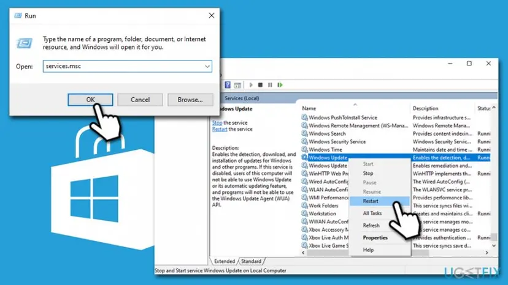This screenshot has width=508, height=285.
Task: Choose Help in the context menu
Action: click(380, 250)
